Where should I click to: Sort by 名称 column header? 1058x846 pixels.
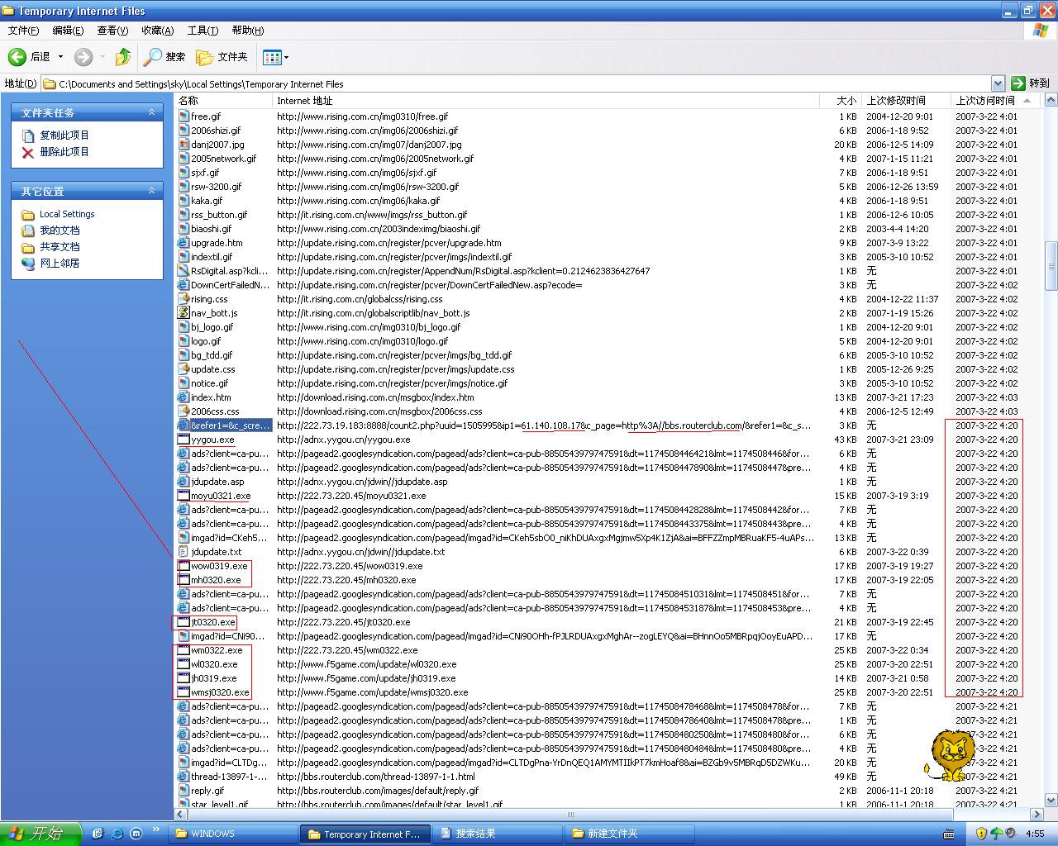pyautogui.click(x=223, y=101)
